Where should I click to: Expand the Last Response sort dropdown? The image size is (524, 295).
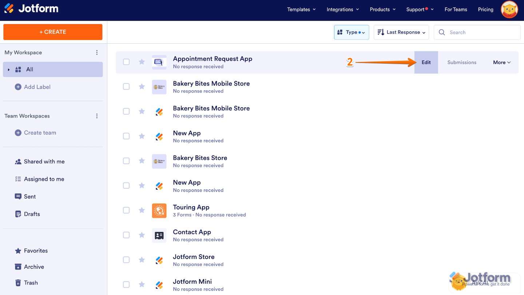point(401,32)
